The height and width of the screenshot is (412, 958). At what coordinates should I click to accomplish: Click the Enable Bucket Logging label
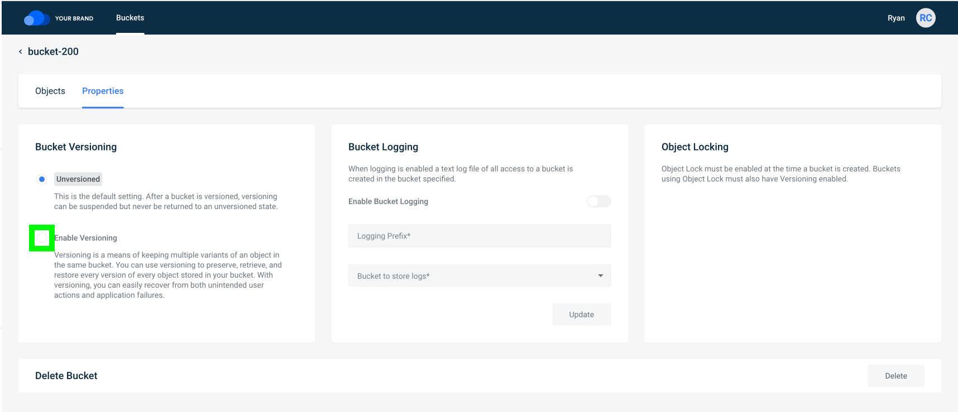pos(388,201)
